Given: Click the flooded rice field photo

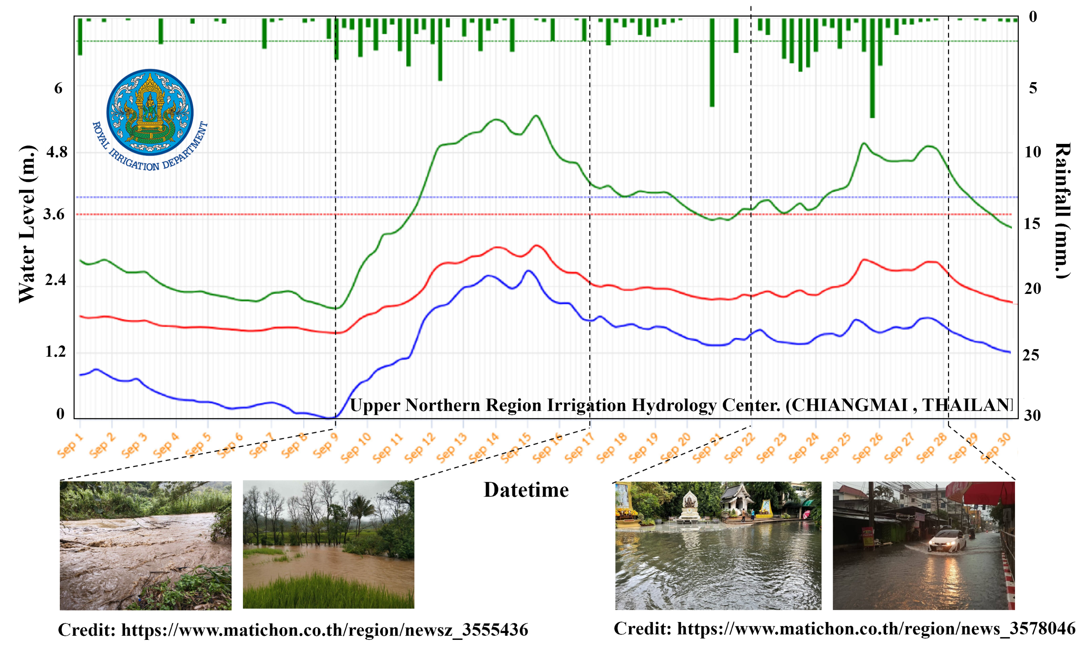Looking at the screenshot, I should pos(328,545).
